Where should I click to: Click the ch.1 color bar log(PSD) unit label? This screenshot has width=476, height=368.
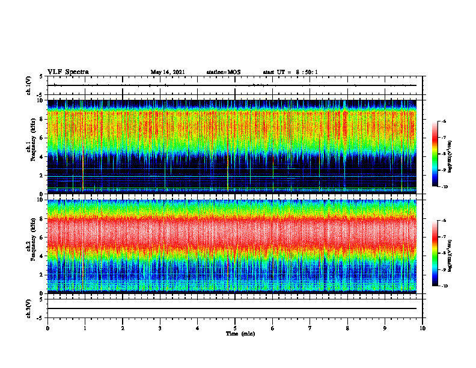click(450, 156)
